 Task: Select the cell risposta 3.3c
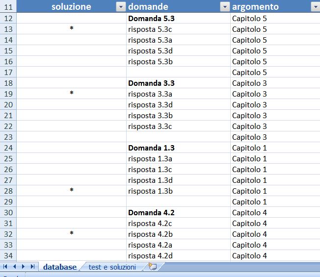[178, 126]
